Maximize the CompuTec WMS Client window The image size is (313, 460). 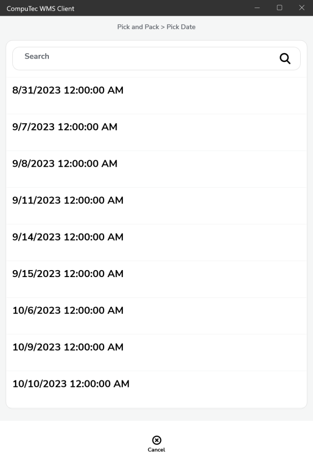(x=280, y=8)
